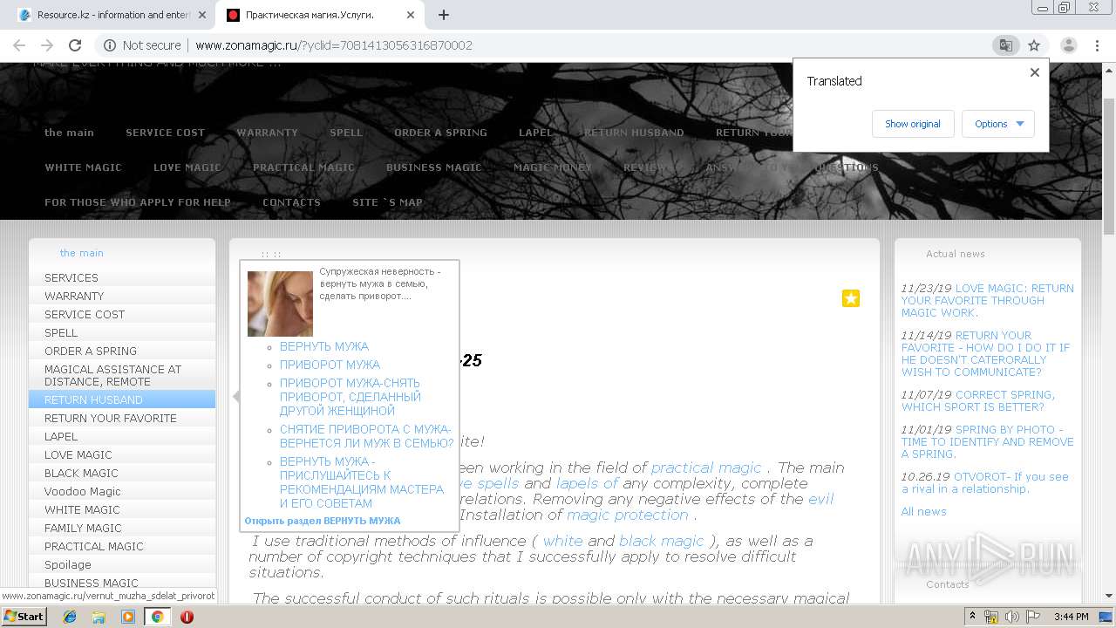Show hidden system tray icons arrow
The image size is (1116, 628).
[x=973, y=617]
